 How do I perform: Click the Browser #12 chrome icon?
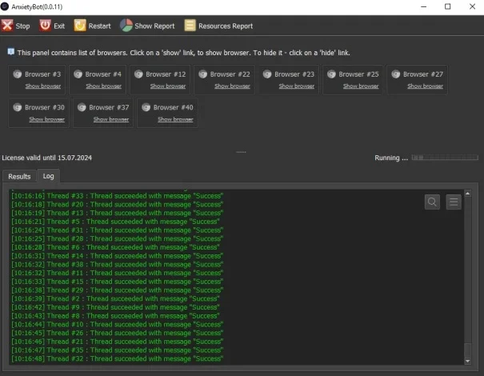coord(138,74)
